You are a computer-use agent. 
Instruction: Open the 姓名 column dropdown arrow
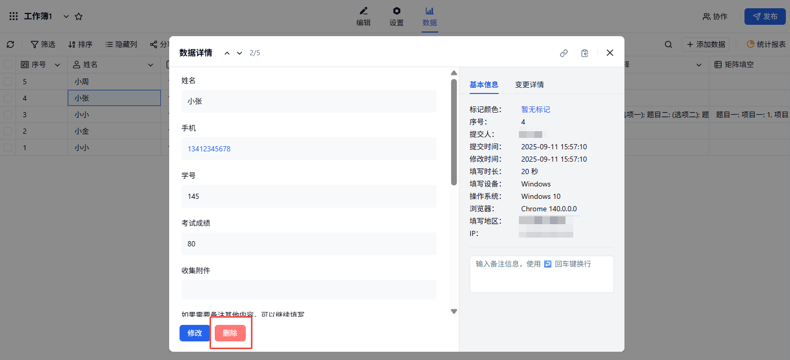pos(151,65)
